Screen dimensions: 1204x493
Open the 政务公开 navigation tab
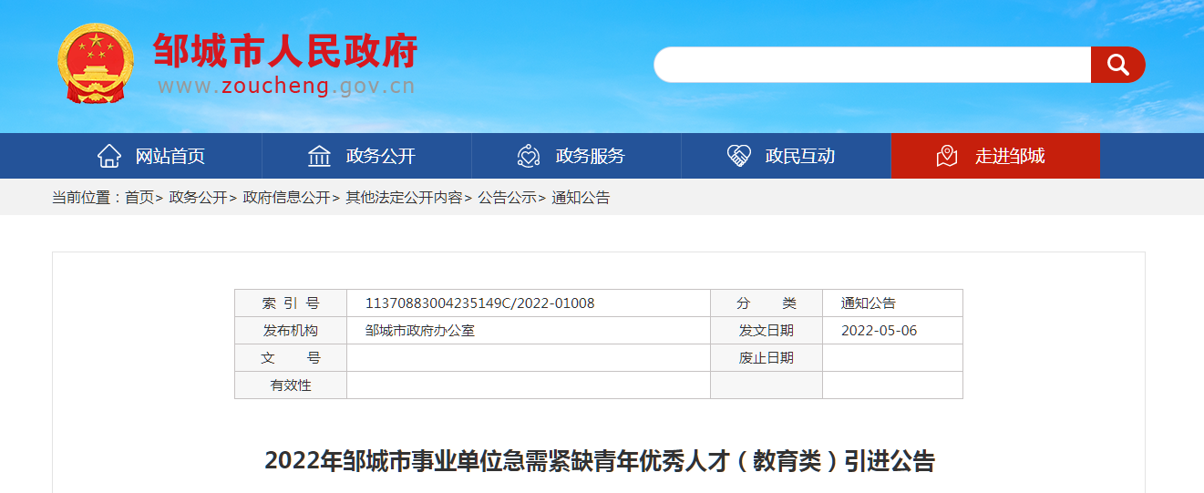click(x=366, y=156)
